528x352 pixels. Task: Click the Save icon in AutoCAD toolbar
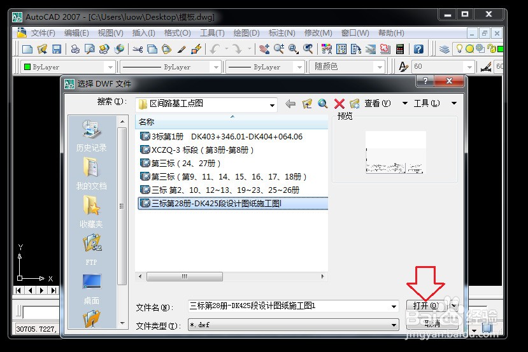tap(57, 49)
